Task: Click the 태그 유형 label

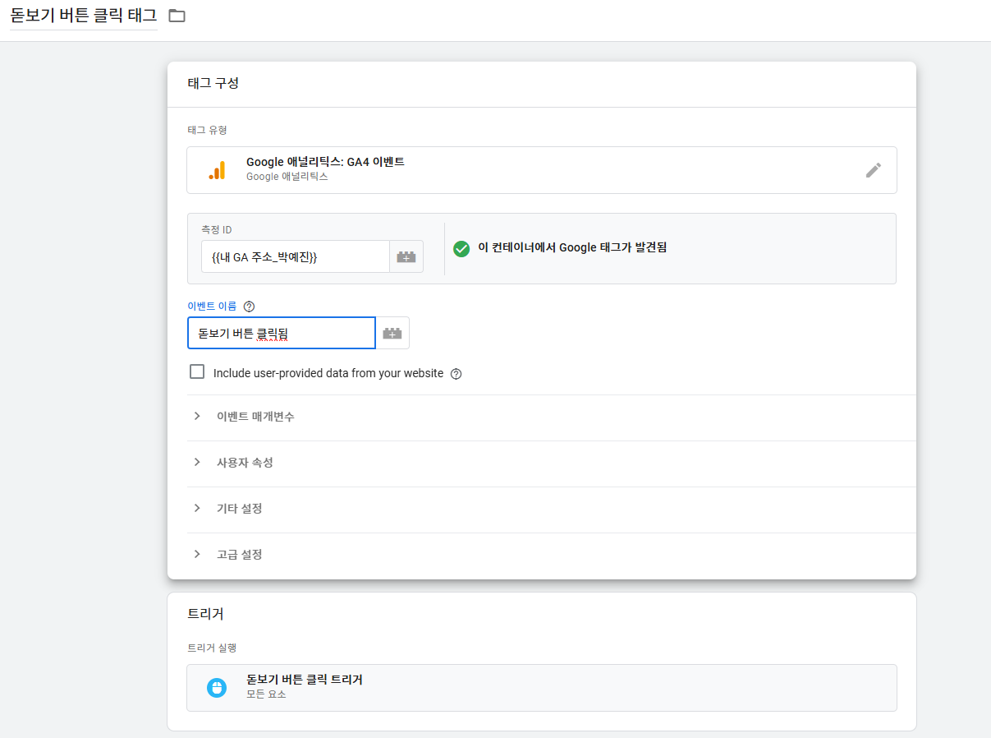Action: click(x=207, y=130)
